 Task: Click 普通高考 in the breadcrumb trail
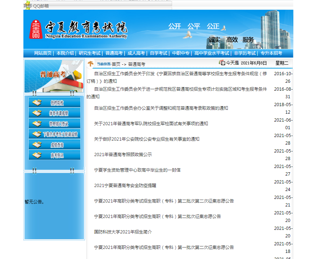pyautogui.click(x=137, y=64)
